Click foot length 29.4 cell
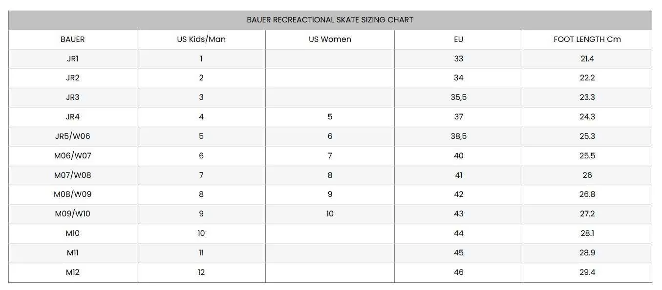Image resolution: width=662 pixels, height=290 pixels. click(x=587, y=272)
